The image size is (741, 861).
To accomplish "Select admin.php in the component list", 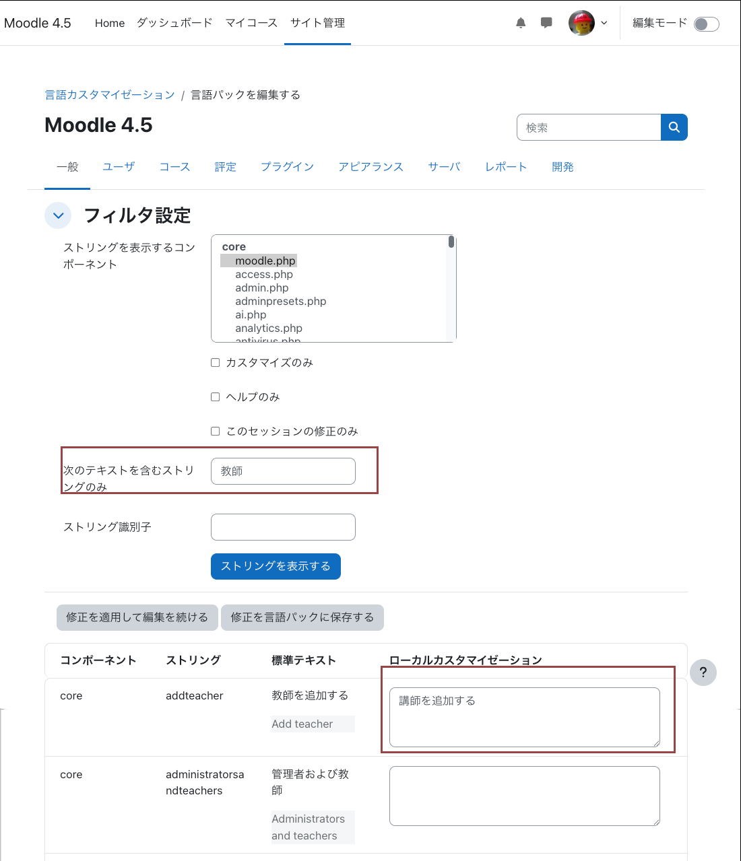I will pyautogui.click(x=262, y=287).
